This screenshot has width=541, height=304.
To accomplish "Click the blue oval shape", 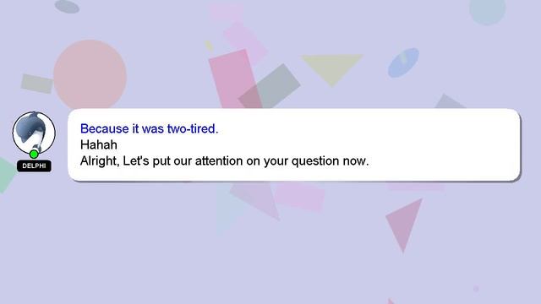I will (403, 62).
